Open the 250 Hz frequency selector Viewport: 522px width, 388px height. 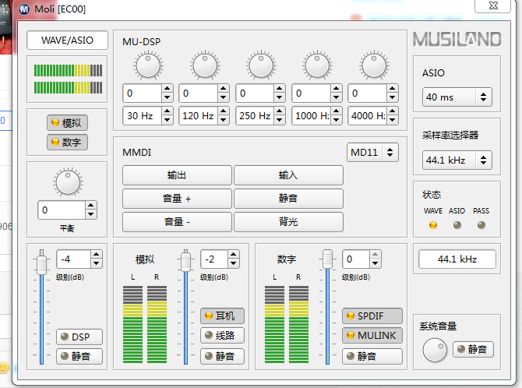260,115
